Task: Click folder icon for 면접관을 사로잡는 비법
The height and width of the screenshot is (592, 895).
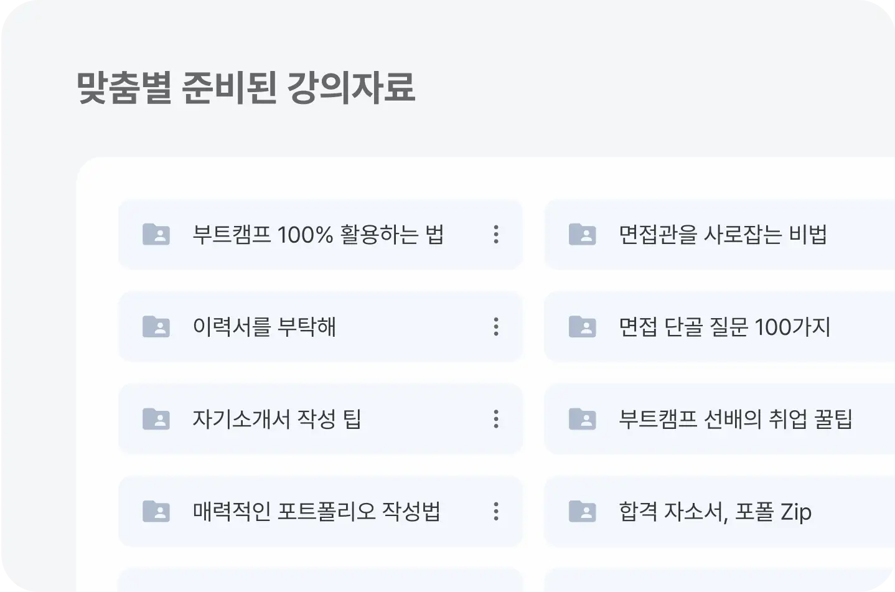Action: click(x=583, y=235)
